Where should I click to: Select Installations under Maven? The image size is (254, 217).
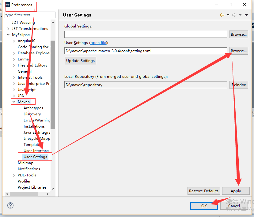point(34,126)
